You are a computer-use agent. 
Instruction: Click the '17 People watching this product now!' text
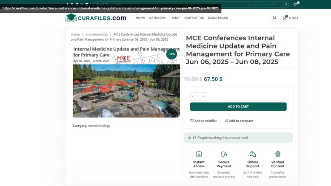pyautogui.click(x=220, y=138)
